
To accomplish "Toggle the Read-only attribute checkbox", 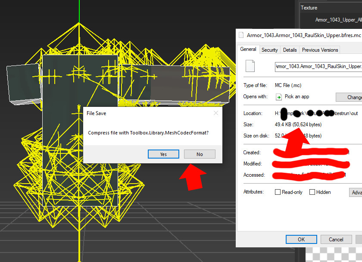I will coord(278,192).
